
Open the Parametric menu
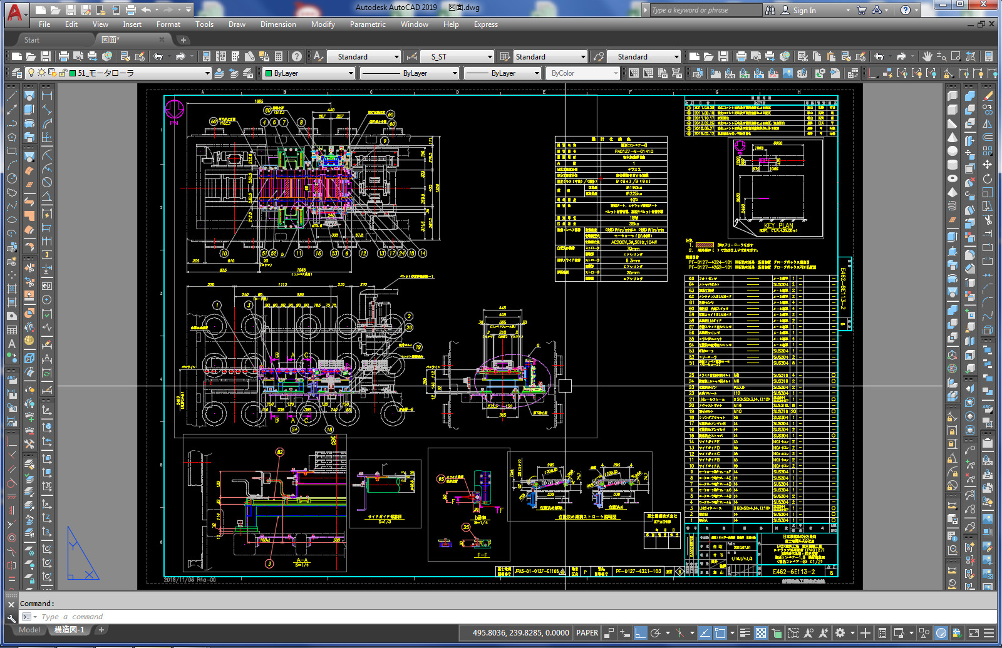pos(368,24)
